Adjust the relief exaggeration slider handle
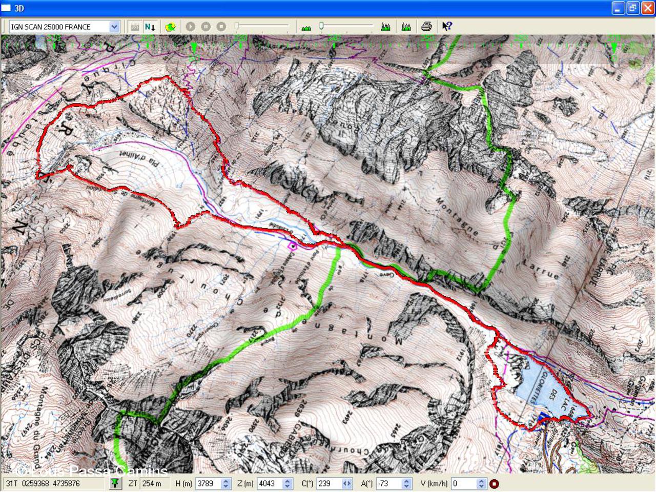Image resolution: width=656 pixels, height=492 pixels. coord(321,26)
